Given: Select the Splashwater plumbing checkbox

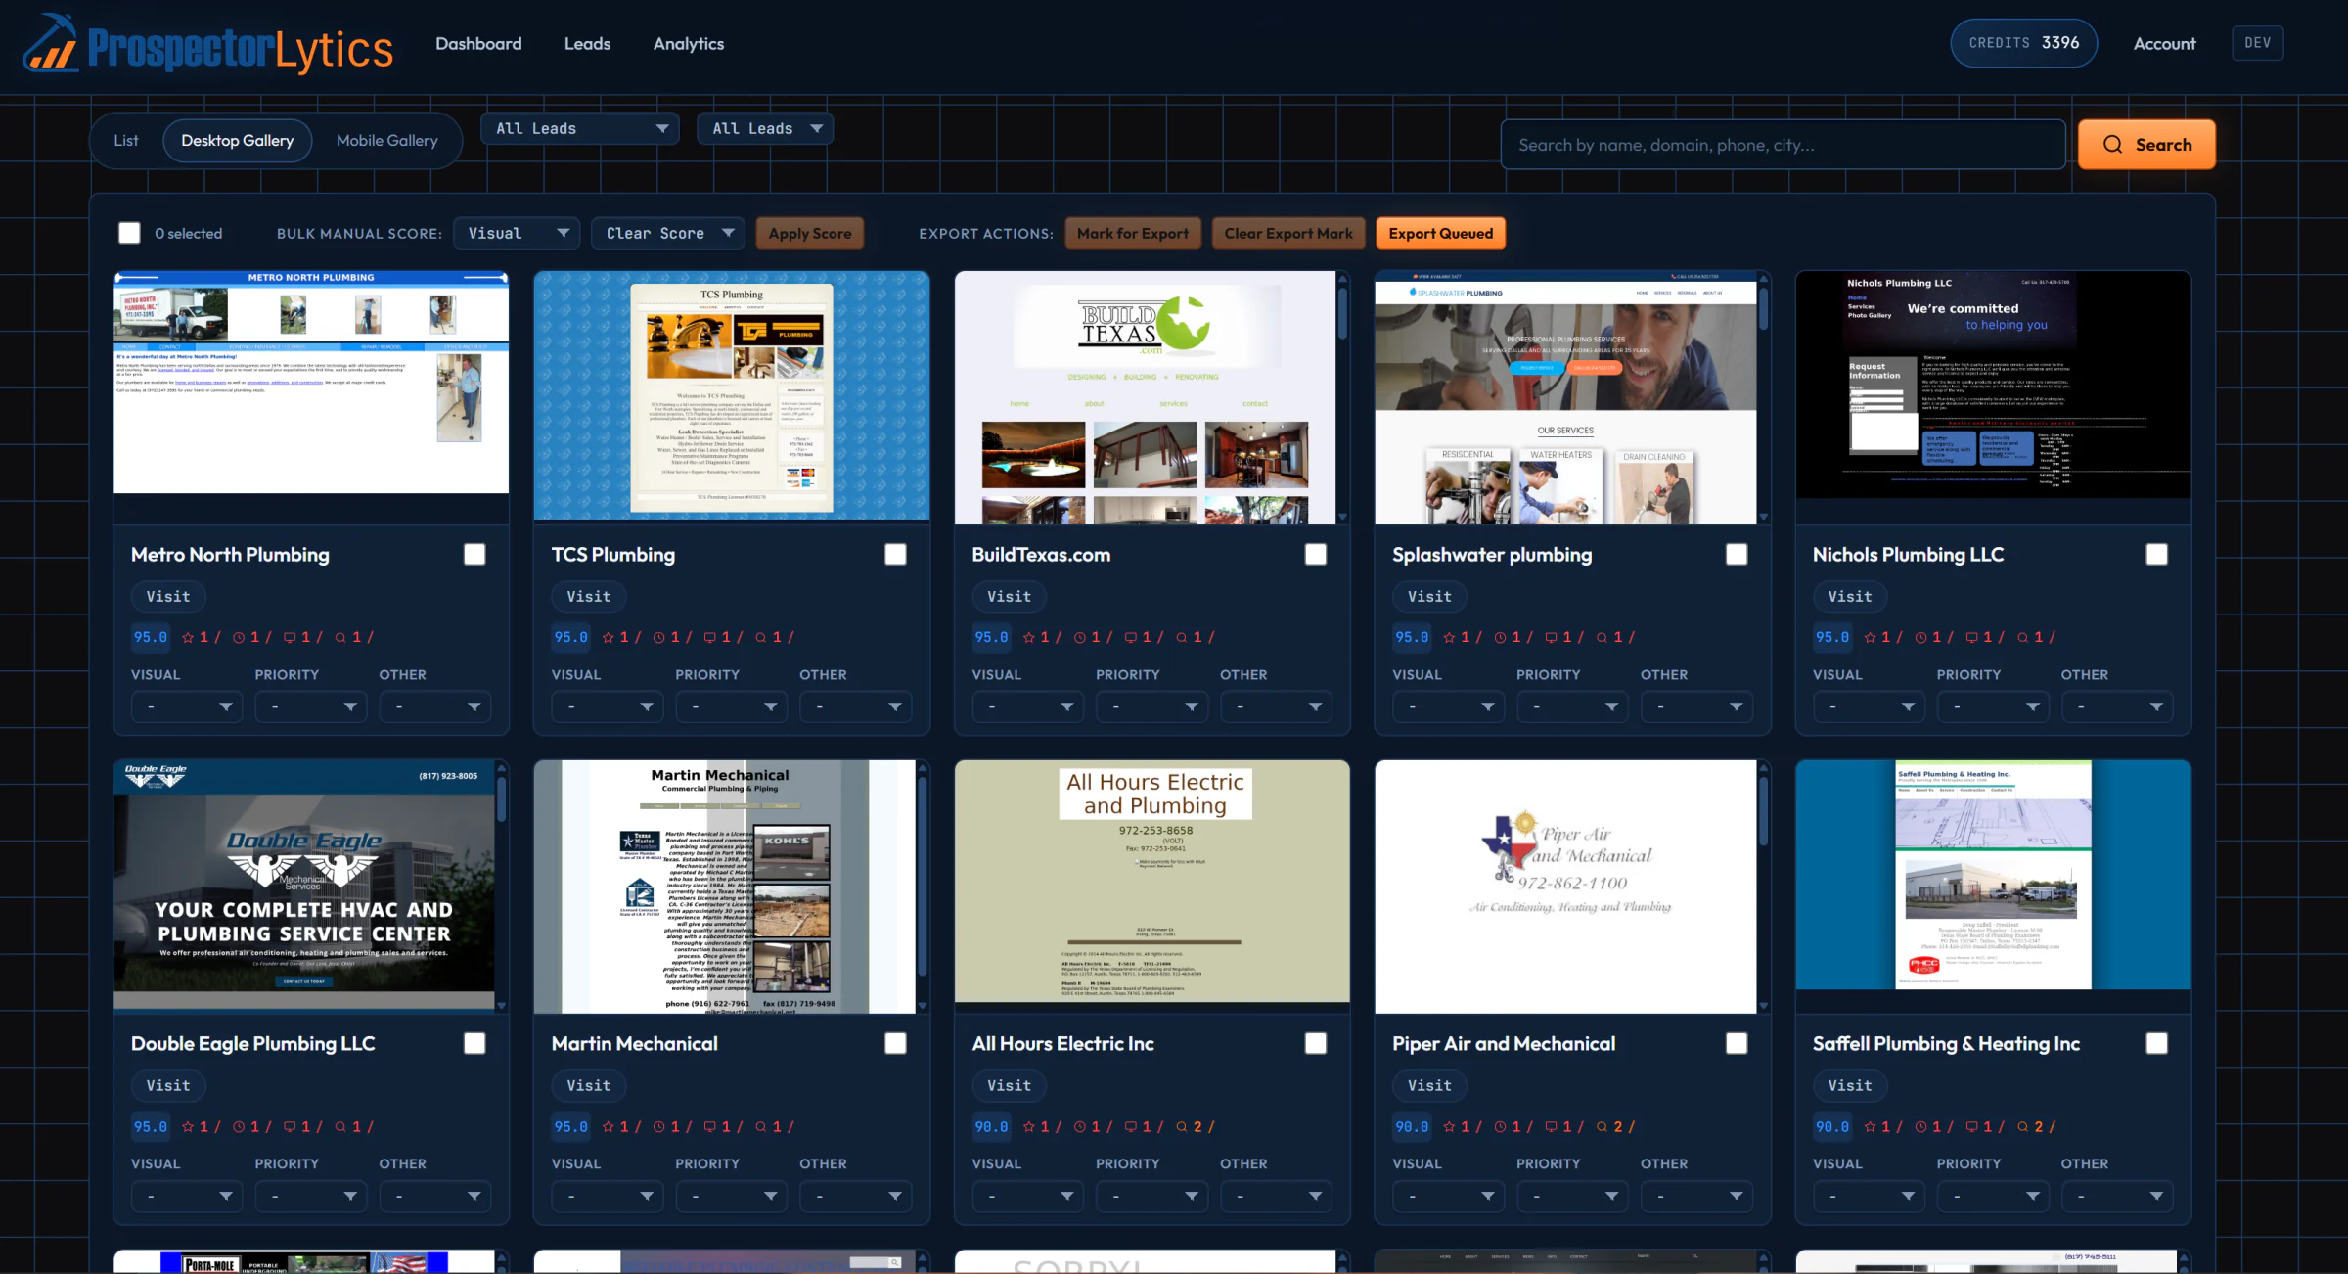Looking at the screenshot, I should point(1737,555).
